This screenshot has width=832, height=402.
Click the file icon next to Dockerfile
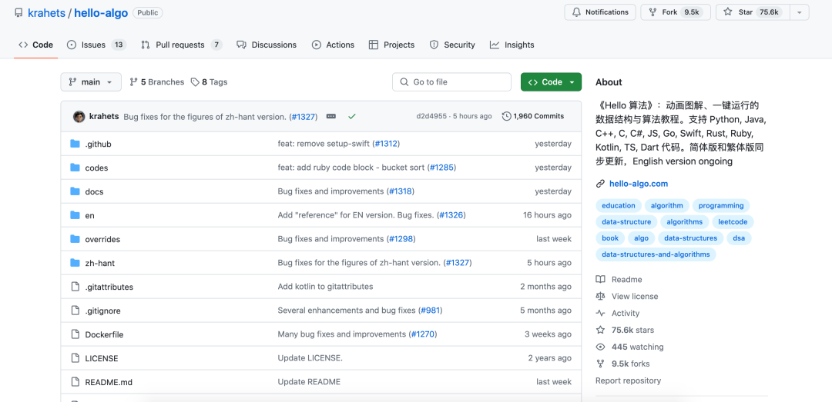click(x=75, y=334)
